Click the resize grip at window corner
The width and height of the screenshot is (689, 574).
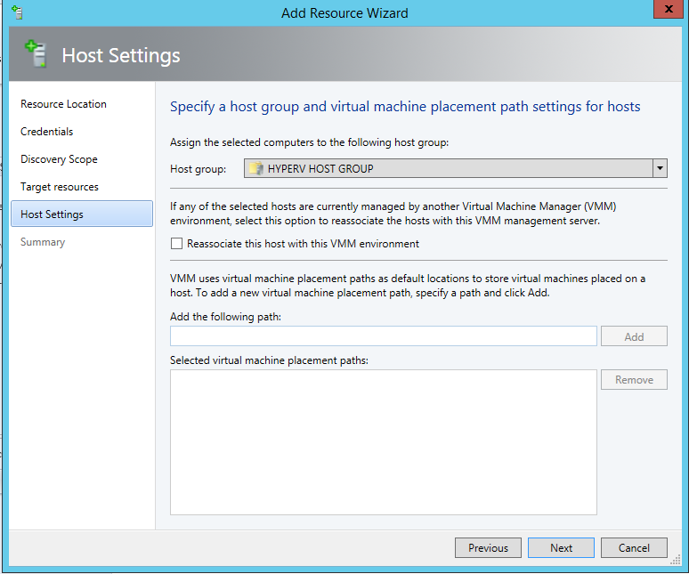pyautogui.click(x=676, y=560)
